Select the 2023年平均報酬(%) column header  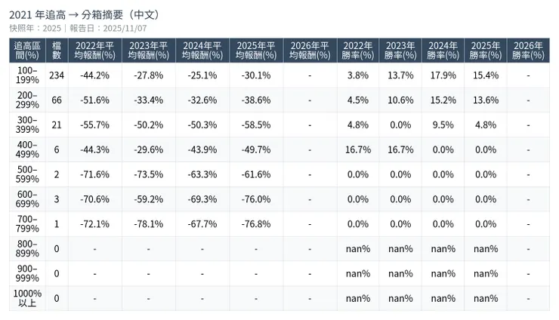coord(149,51)
